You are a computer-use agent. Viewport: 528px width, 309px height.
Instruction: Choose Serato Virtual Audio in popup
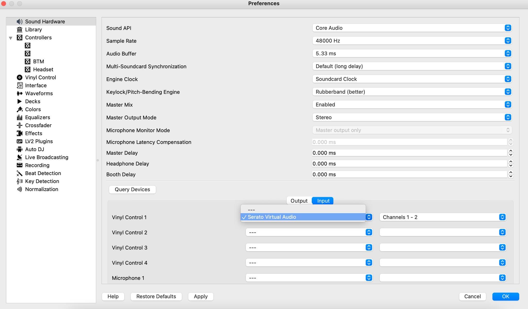tap(303, 217)
